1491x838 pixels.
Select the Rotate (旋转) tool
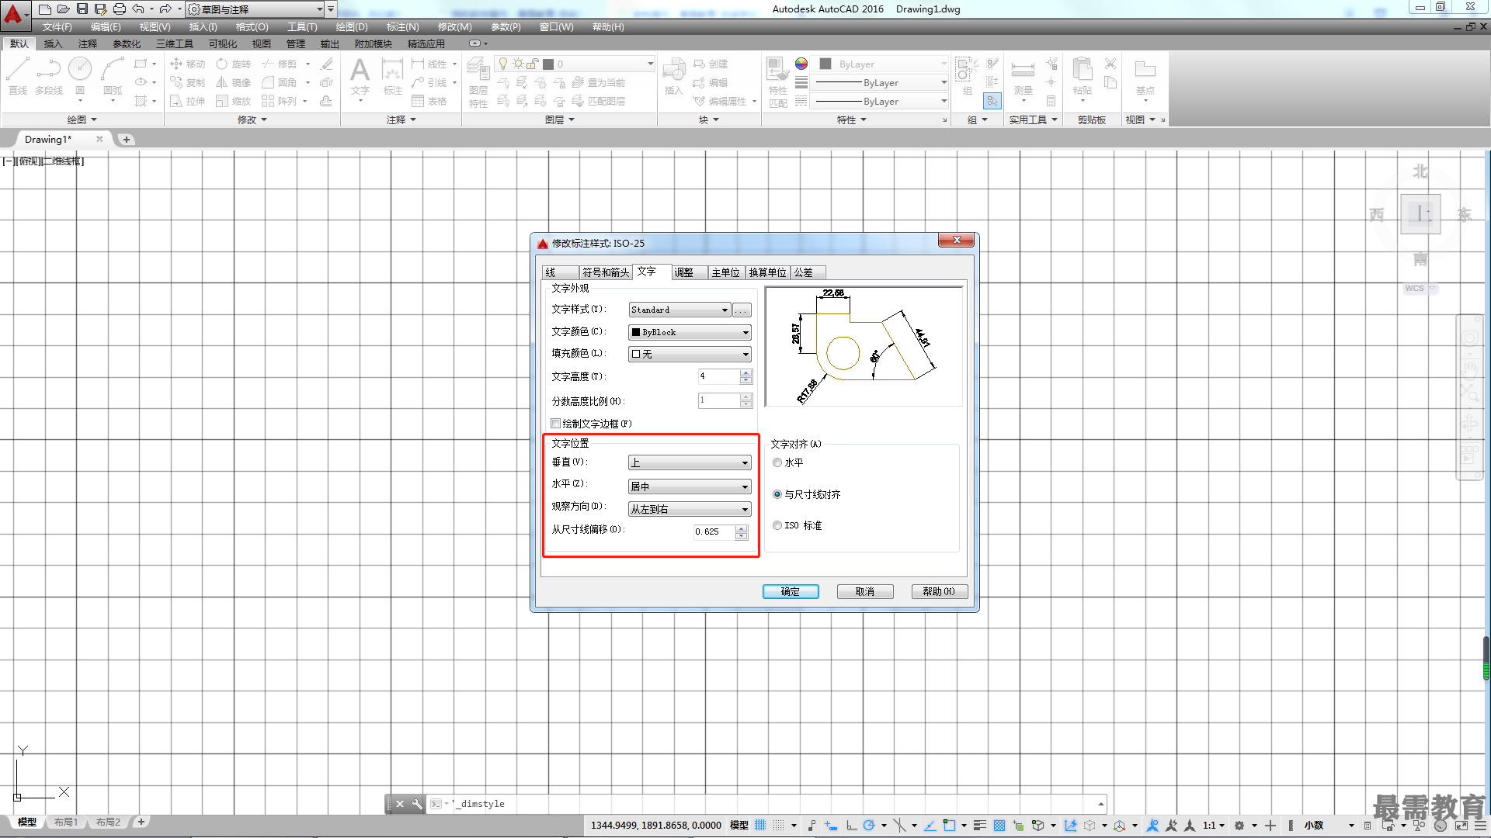[234, 64]
